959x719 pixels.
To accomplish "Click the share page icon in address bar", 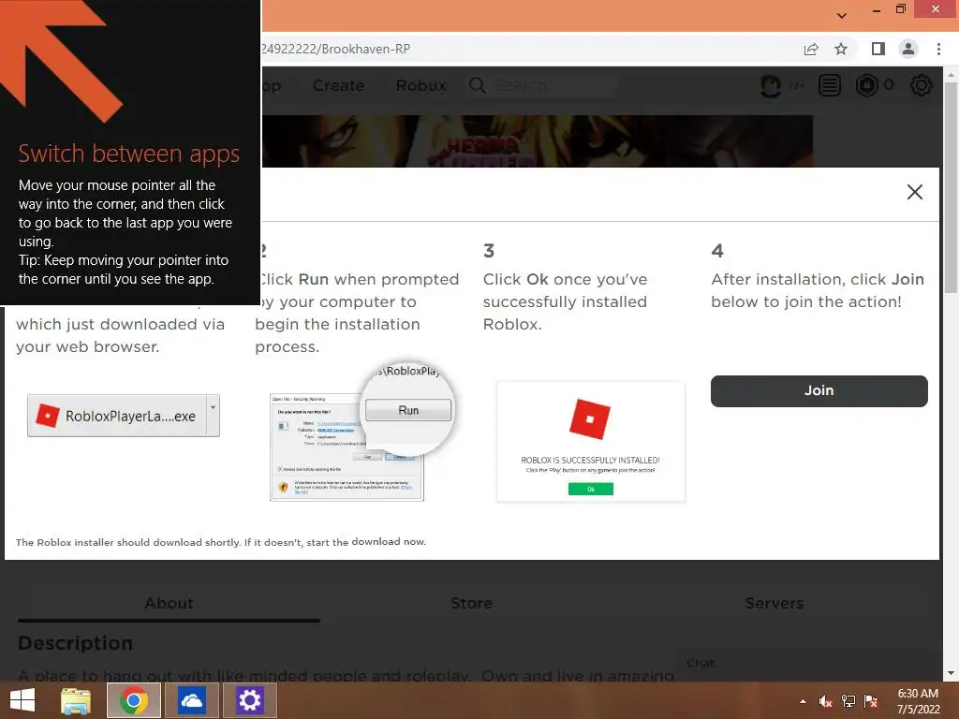I will tap(811, 49).
